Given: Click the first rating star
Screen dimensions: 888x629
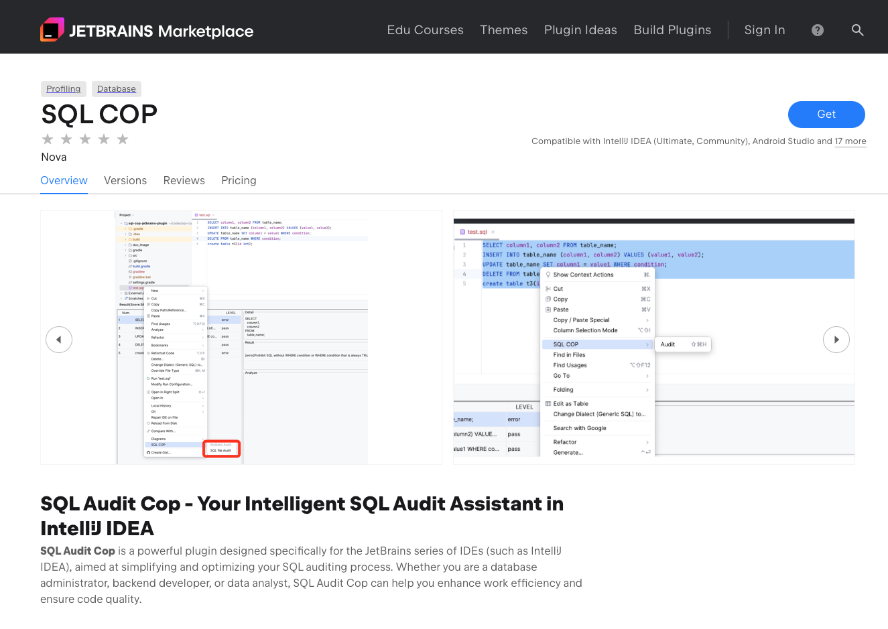Looking at the screenshot, I should [x=48, y=139].
